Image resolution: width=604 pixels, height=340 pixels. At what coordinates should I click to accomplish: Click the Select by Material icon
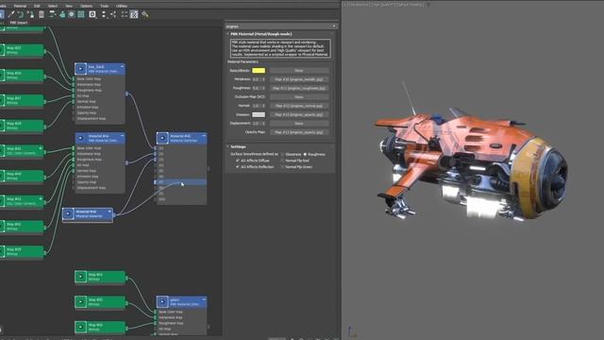tap(145, 15)
